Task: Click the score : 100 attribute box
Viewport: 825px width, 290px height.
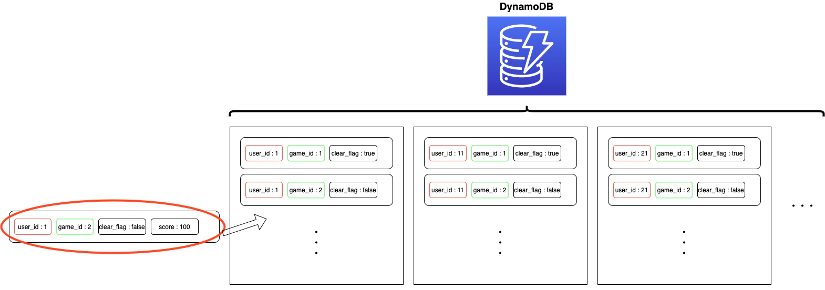Action: (174, 227)
